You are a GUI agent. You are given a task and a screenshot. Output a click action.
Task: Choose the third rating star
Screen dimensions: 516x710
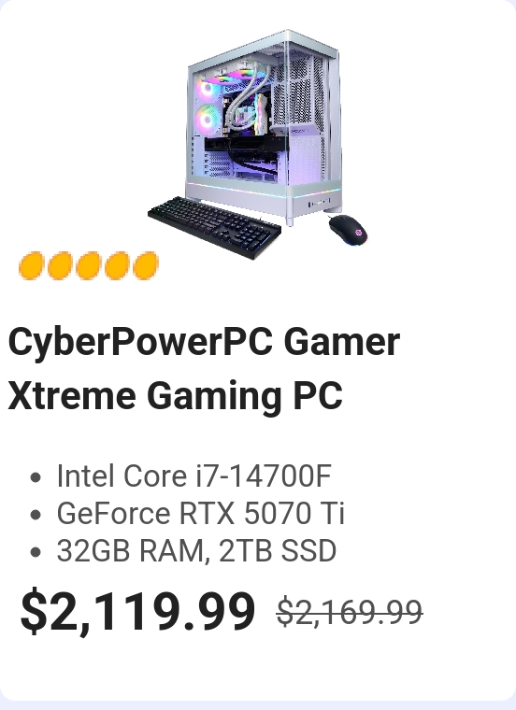tap(89, 266)
